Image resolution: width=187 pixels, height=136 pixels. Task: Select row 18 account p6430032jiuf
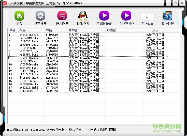tap(31, 91)
